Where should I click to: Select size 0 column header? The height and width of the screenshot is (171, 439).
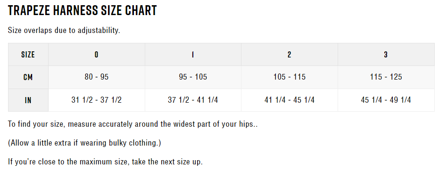(97, 54)
